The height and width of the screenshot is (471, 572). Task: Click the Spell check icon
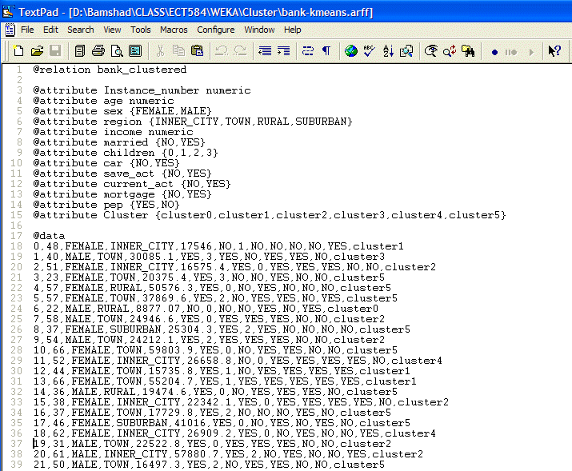[370, 51]
